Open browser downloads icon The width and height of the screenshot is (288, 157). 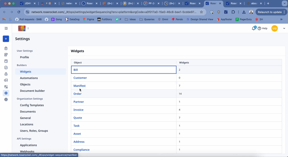tap(244, 12)
